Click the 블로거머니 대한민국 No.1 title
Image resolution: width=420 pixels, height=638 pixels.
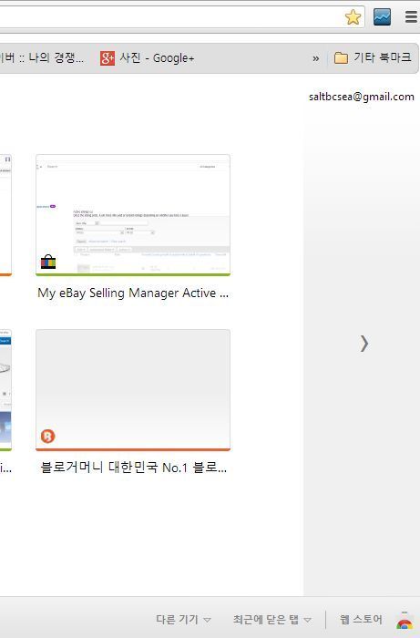pos(133,468)
